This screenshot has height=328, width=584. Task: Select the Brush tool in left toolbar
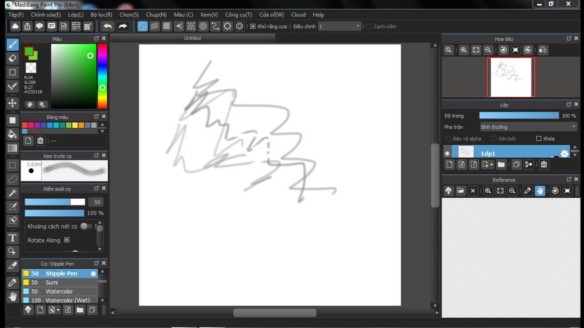pyautogui.click(x=13, y=44)
